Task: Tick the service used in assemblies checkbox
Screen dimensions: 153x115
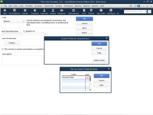Action: pyautogui.click(x=2, y=49)
